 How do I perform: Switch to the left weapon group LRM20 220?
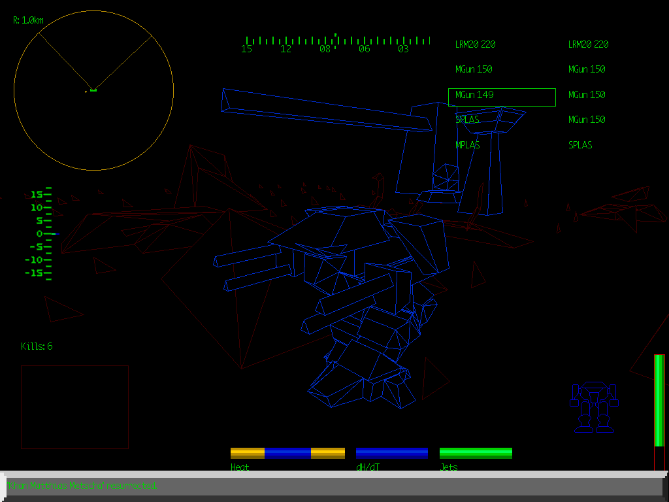474,44
